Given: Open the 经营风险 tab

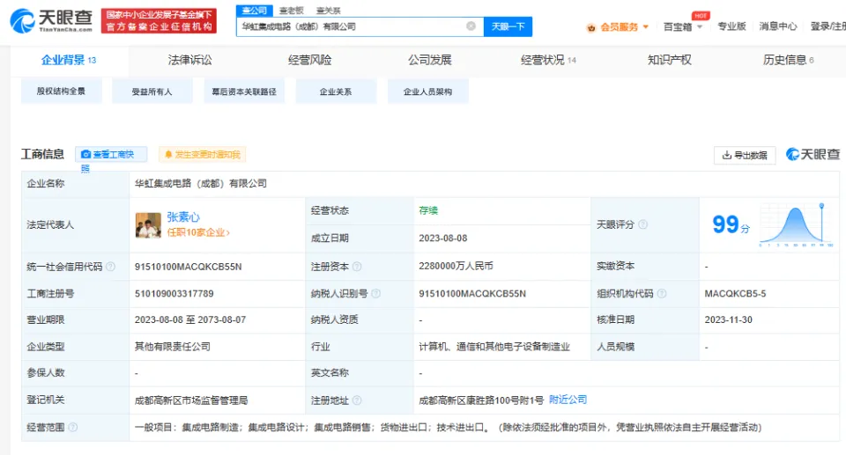Looking at the screenshot, I should point(309,60).
